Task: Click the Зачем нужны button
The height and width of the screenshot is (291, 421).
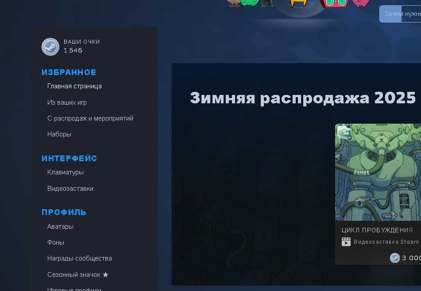Action: click(x=400, y=14)
